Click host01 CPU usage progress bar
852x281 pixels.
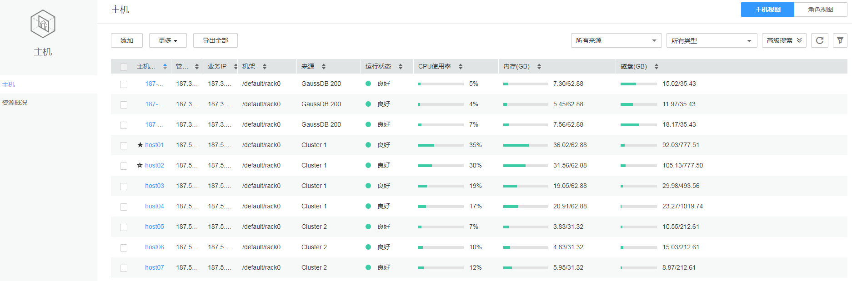click(x=441, y=145)
